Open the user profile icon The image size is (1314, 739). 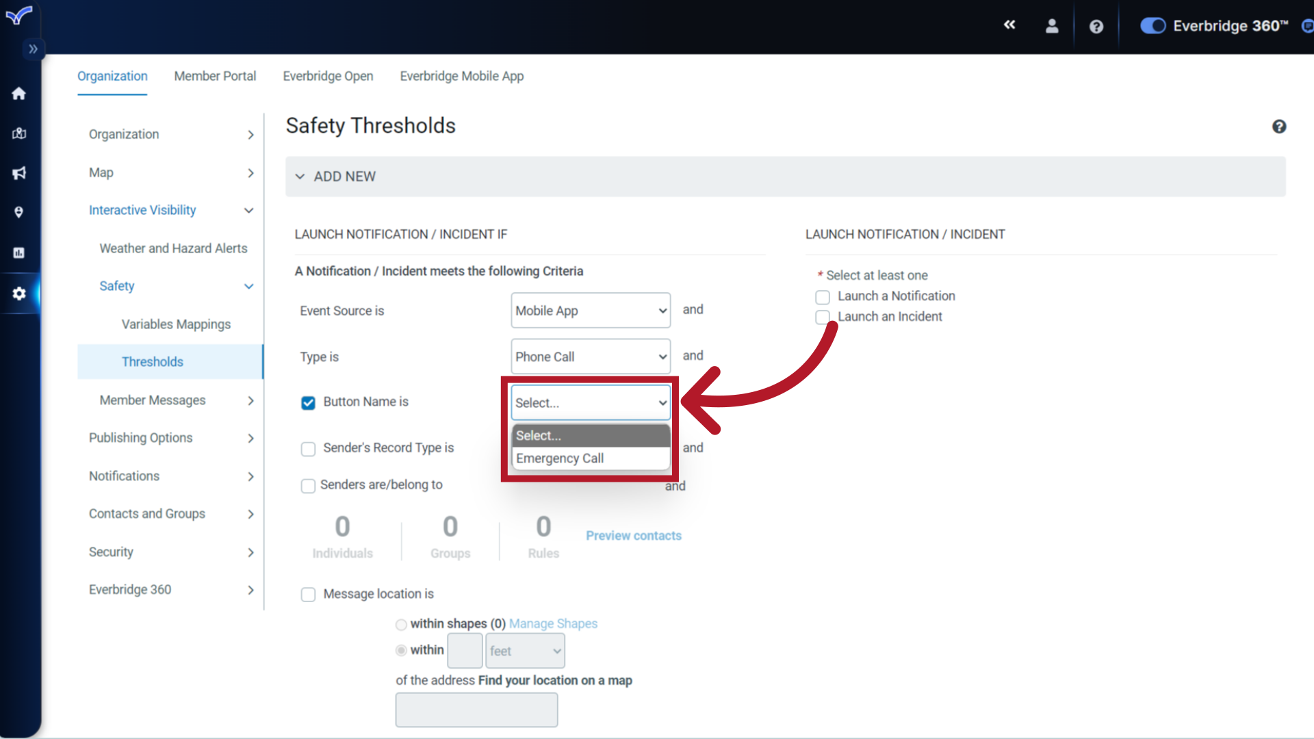pyautogui.click(x=1052, y=26)
